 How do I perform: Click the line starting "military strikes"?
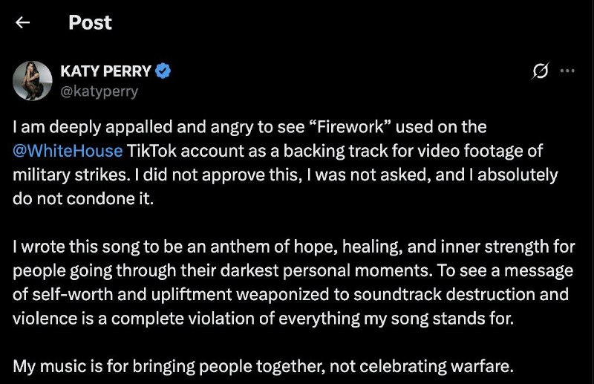[285, 175]
